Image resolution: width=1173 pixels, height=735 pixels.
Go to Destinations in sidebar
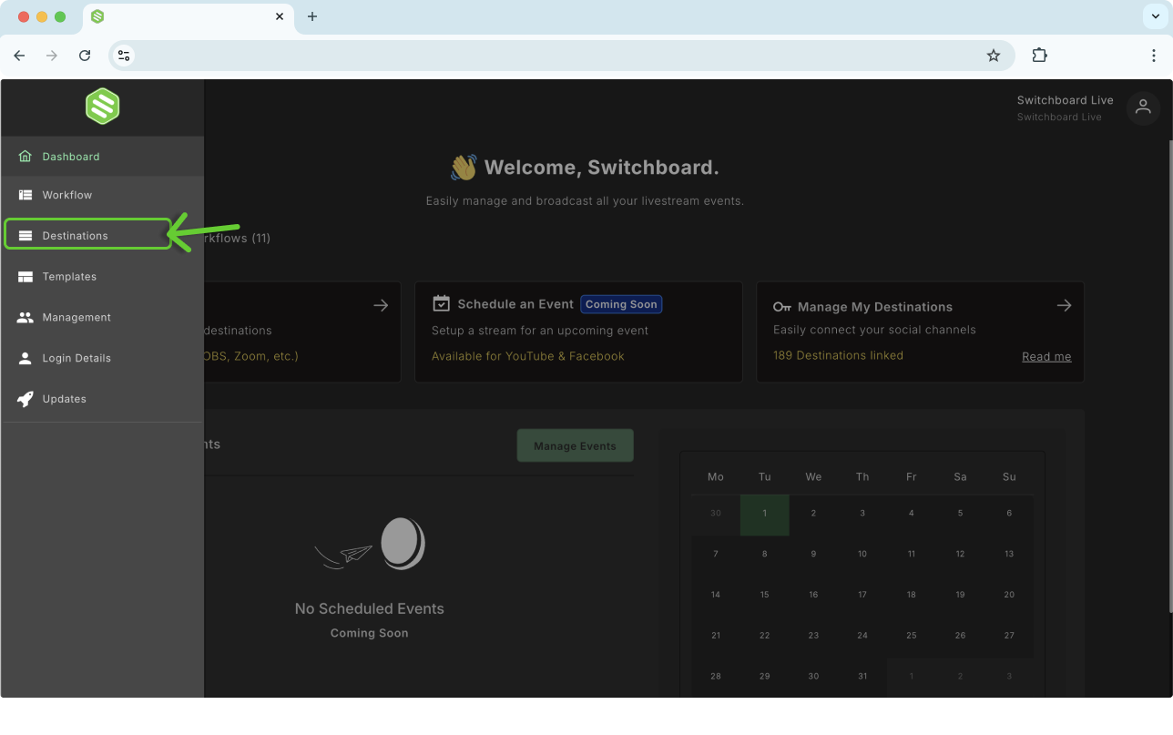[87, 235]
